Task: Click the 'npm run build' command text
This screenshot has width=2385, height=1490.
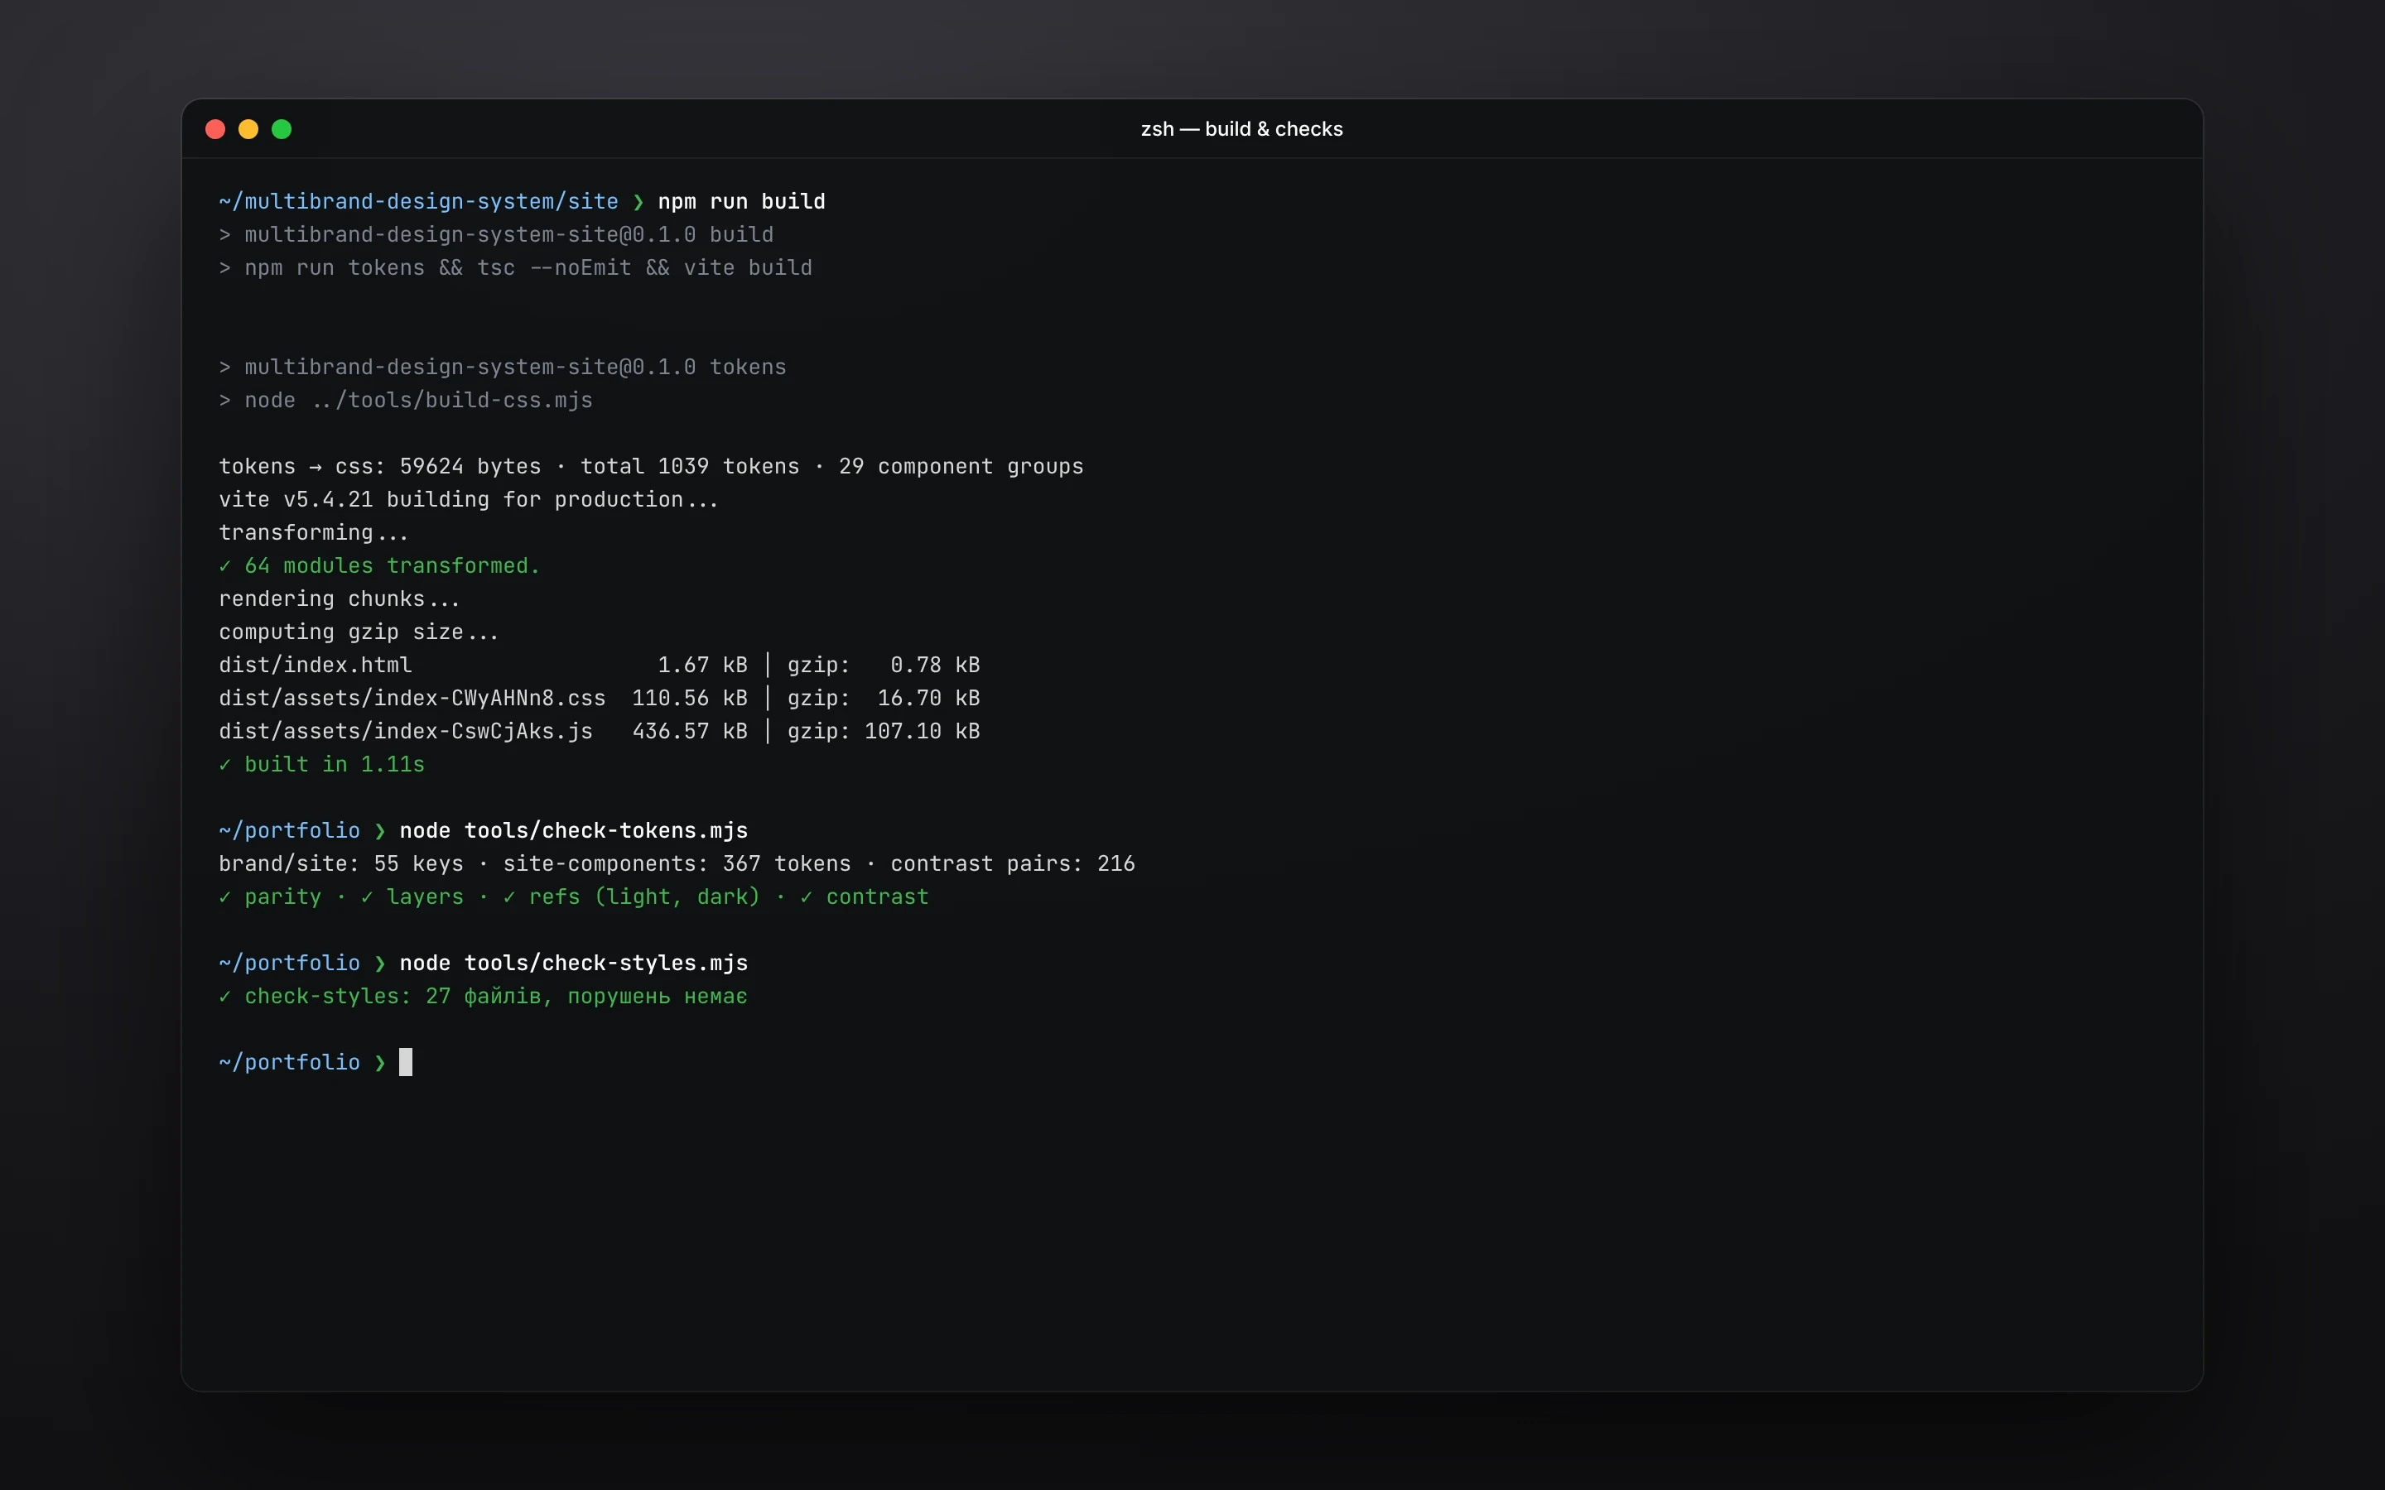Action: pyautogui.click(x=741, y=201)
